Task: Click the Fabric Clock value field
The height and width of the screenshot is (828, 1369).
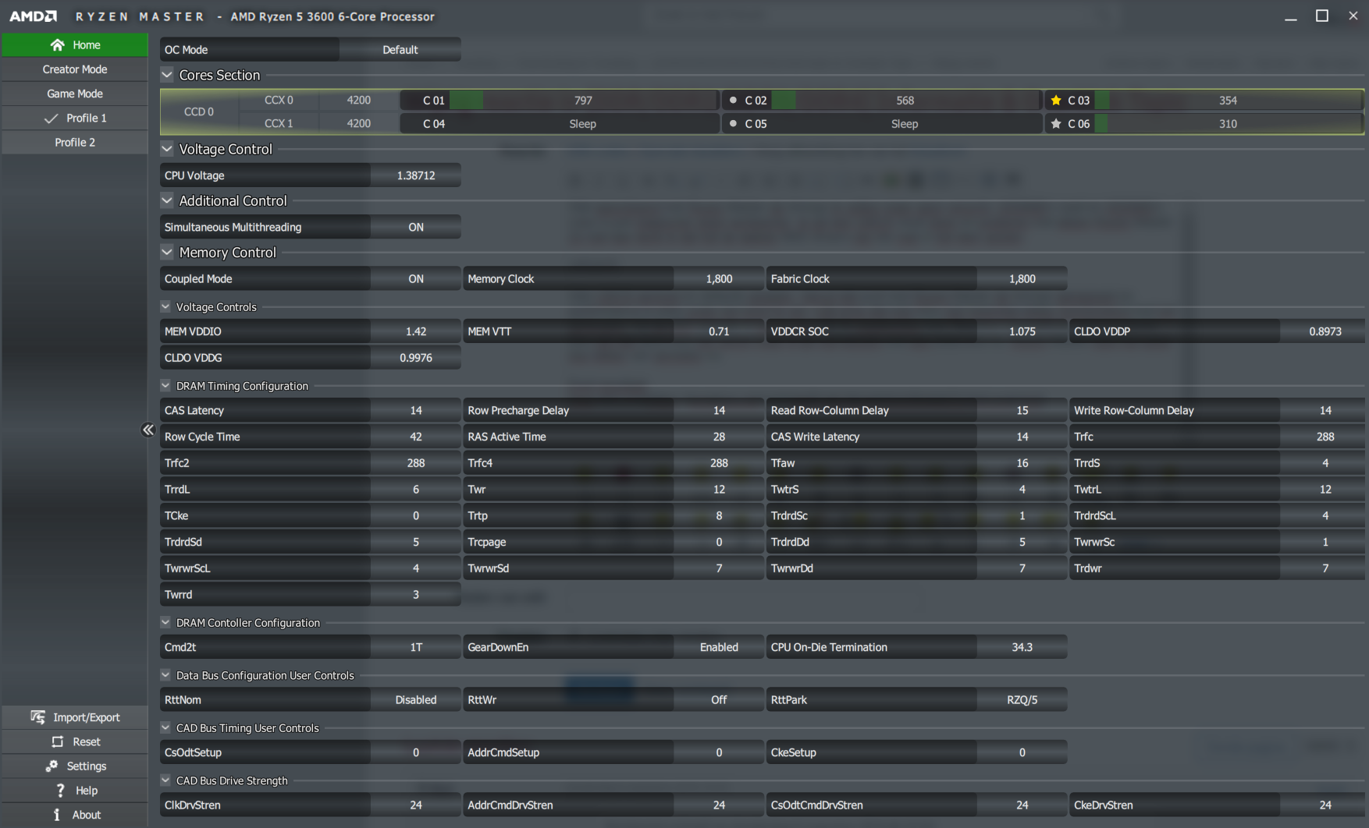Action: (x=1022, y=279)
